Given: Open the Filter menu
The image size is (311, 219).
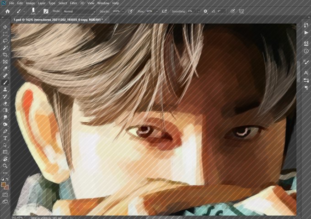Looking at the screenshot, I should pyautogui.click(x=73, y=3).
